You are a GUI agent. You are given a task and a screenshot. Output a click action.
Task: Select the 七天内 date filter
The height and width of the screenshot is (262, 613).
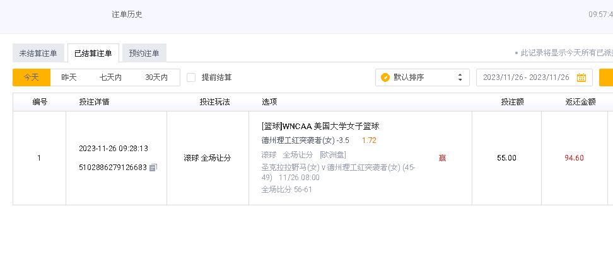[x=110, y=77]
